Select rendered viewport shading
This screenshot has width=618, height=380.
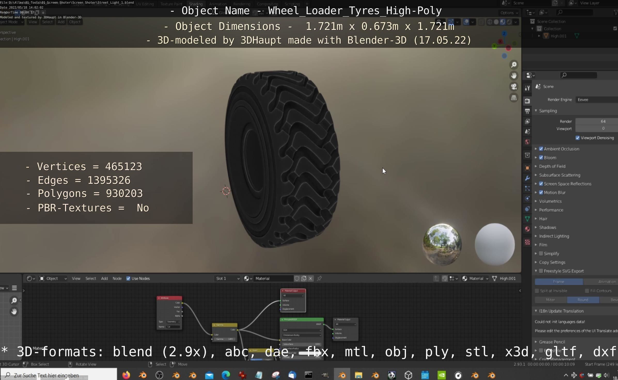[509, 22]
